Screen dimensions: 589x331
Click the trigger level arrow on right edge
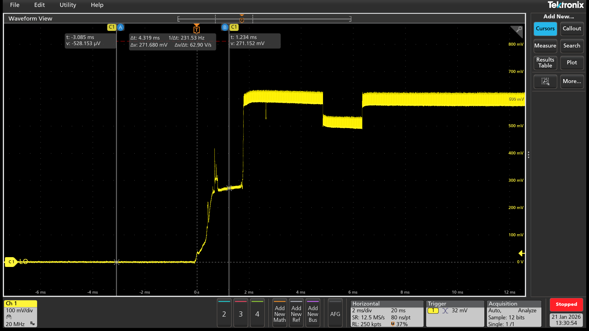[x=522, y=253]
